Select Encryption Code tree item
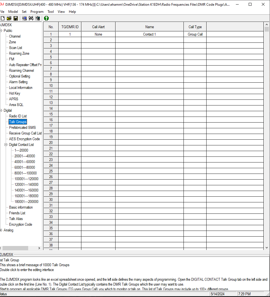The height and width of the screenshot is (297, 270). click(x=20, y=224)
